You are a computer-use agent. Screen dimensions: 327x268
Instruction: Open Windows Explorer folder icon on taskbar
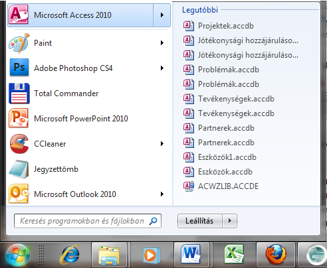click(109, 255)
